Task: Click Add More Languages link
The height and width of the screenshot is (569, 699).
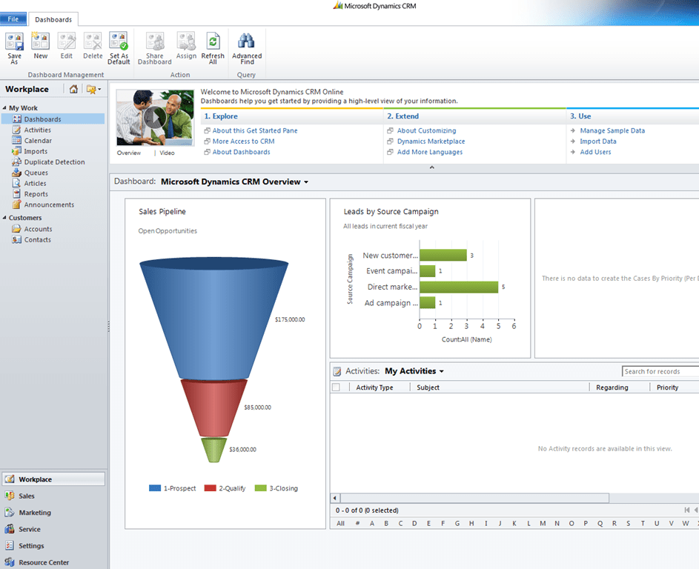Action: point(430,152)
